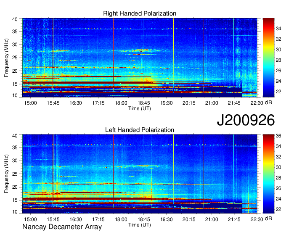Click "18:00" time tick under Right Handed plot
286x232 pixels.
tap(121, 103)
